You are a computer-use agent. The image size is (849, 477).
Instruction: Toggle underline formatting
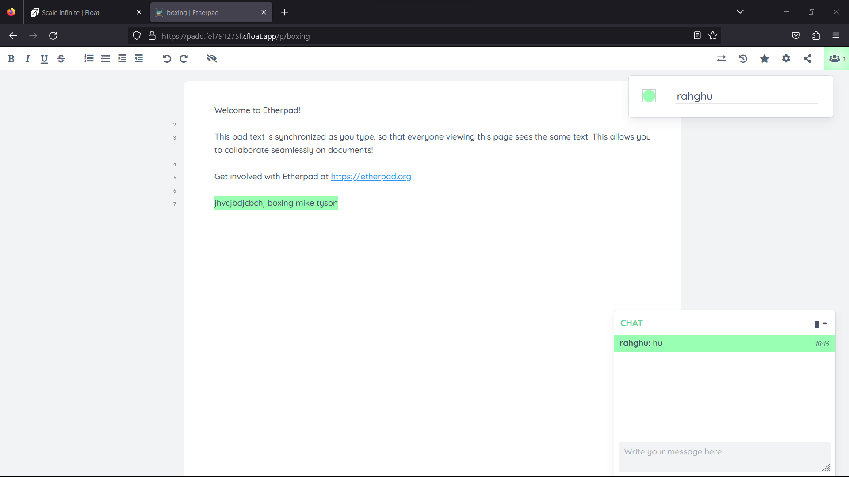(x=44, y=59)
